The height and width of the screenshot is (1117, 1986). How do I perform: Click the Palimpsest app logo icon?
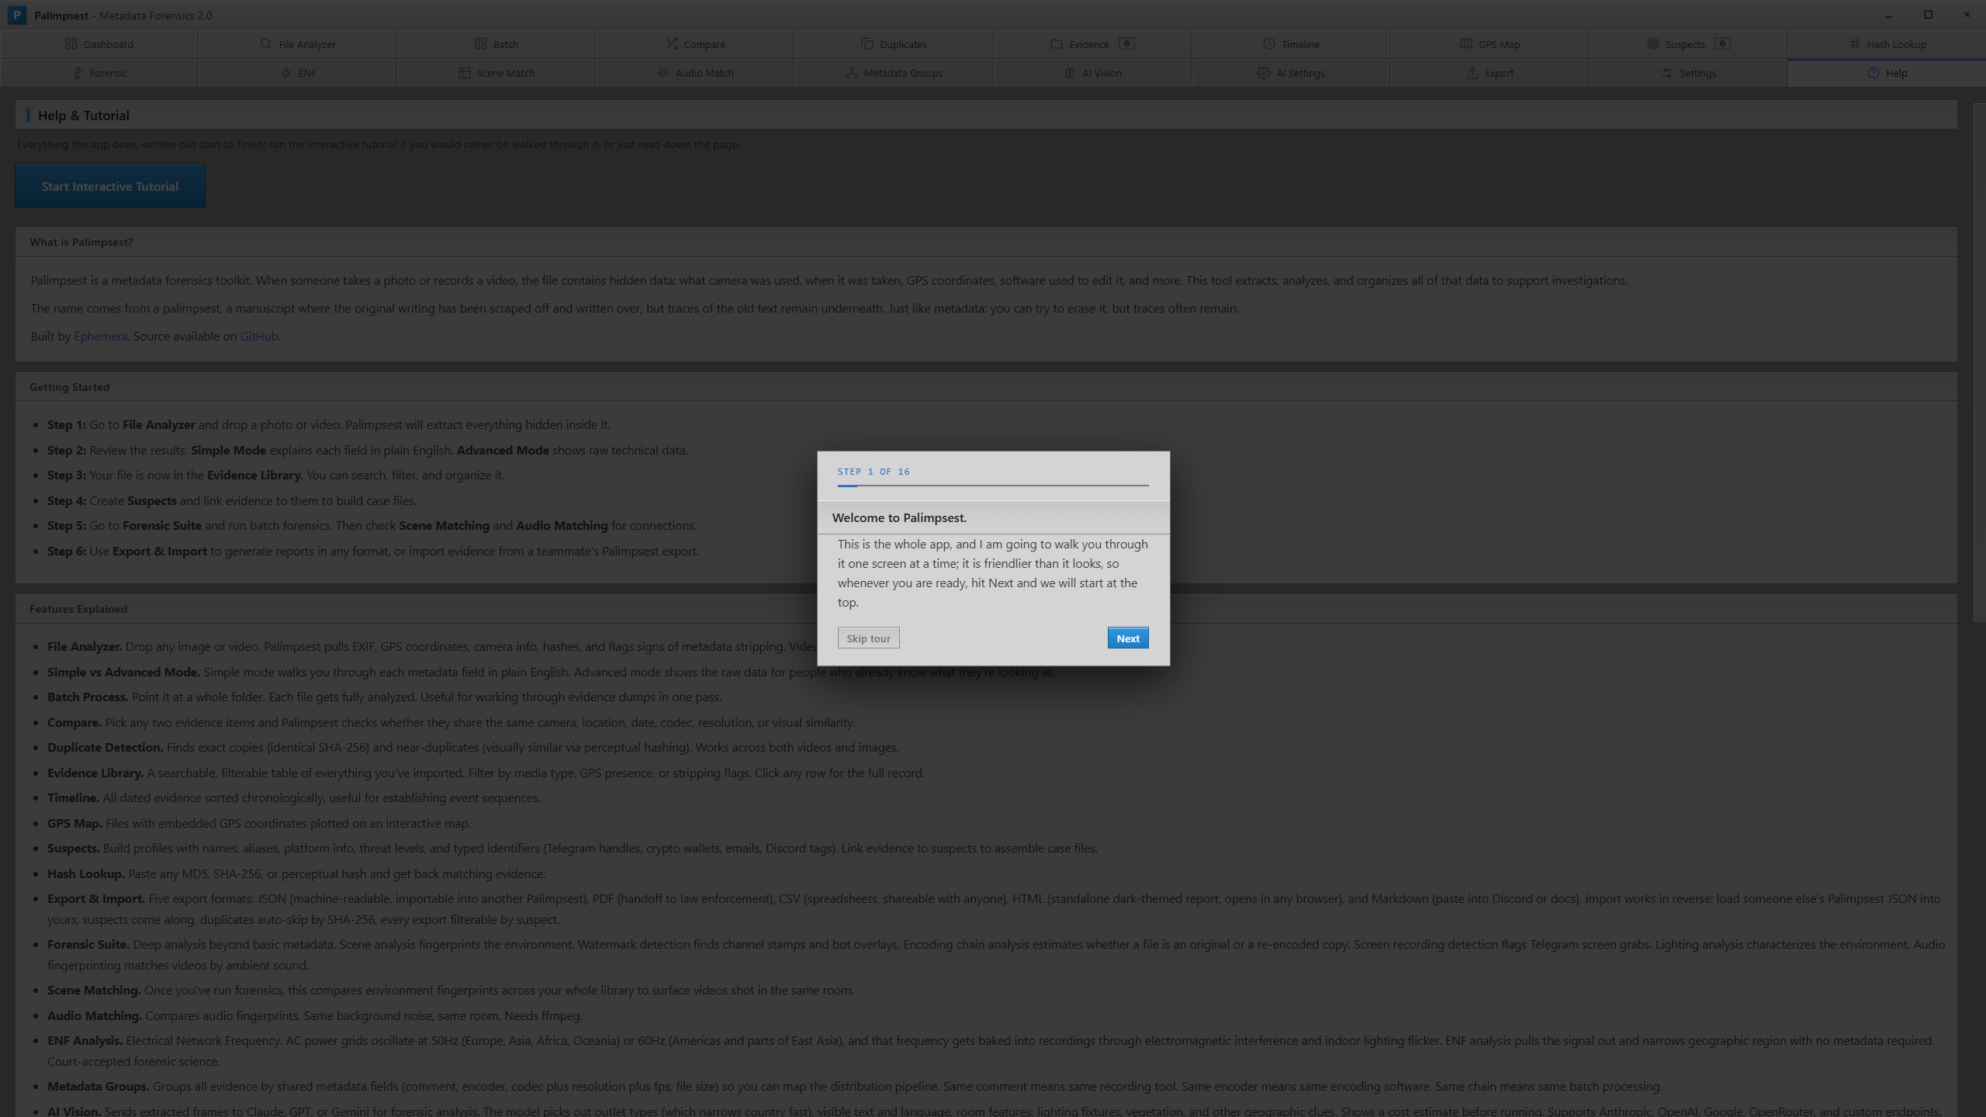pyautogui.click(x=16, y=15)
